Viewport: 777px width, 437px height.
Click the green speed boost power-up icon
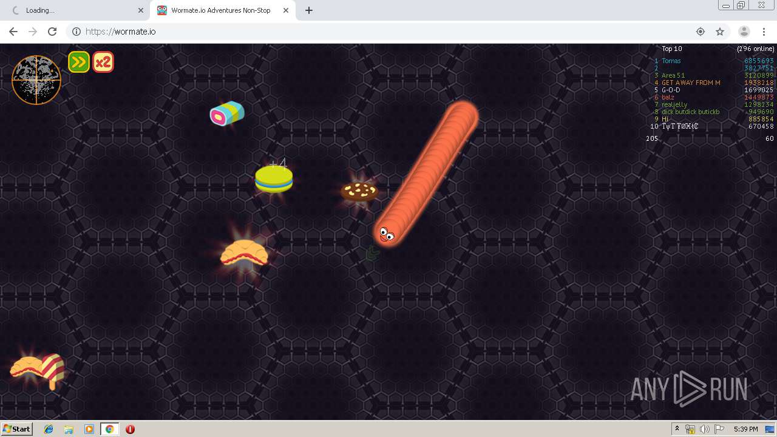tap(79, 62)
